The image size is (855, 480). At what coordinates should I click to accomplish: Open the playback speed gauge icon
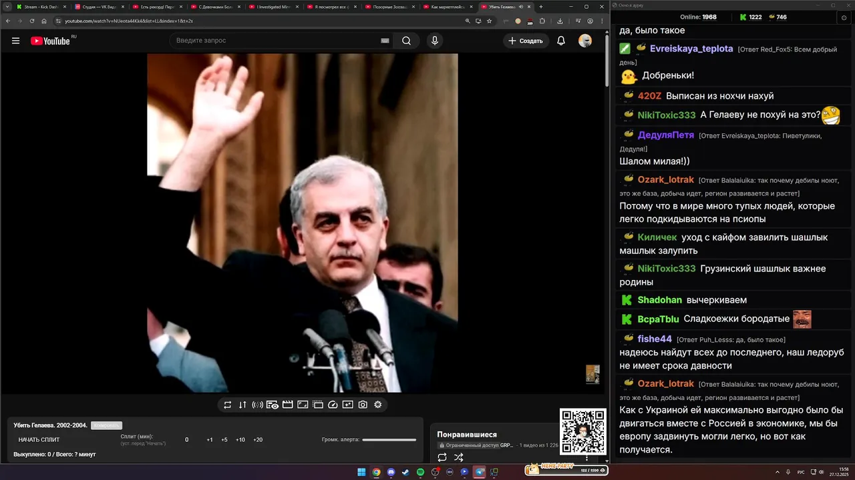point(333,405)
